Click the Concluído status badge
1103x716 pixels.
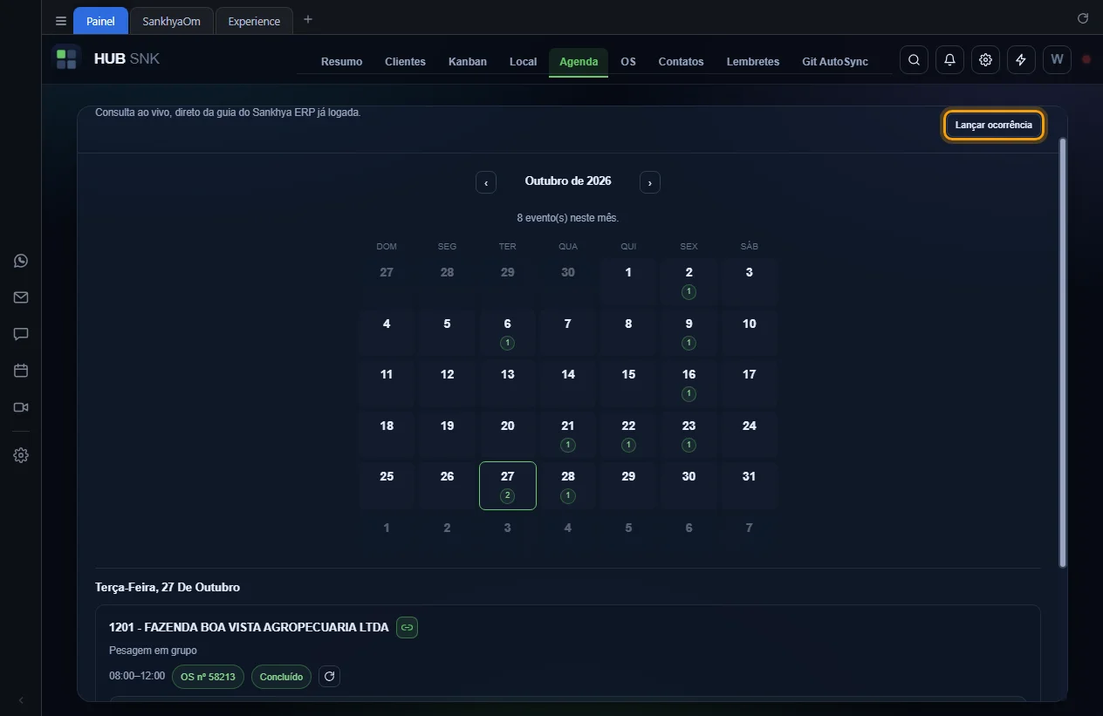[x=281, y=677]
